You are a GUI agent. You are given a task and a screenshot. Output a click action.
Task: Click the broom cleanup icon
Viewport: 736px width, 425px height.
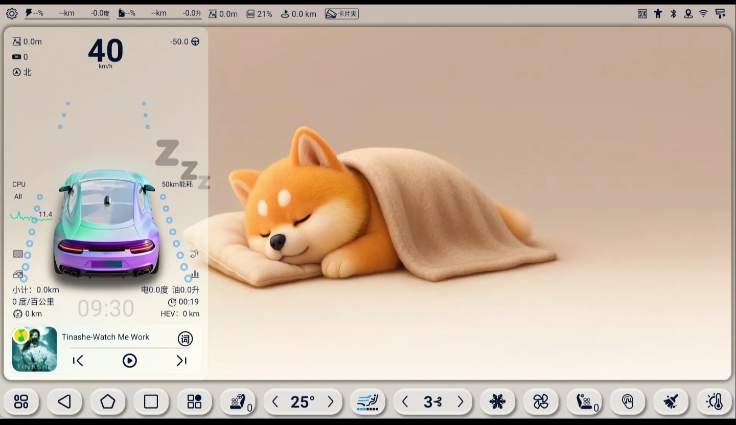pos(671,402)
